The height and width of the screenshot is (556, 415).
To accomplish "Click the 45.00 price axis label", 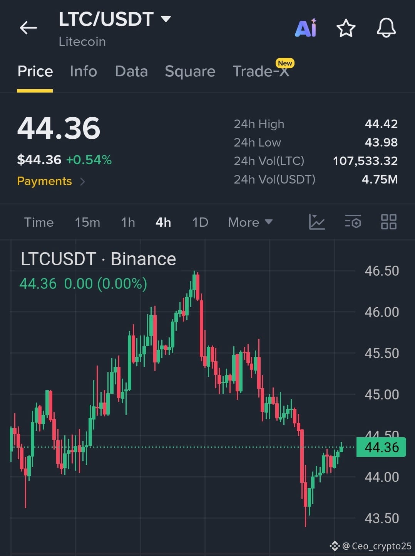I will [x=382, y=394].
